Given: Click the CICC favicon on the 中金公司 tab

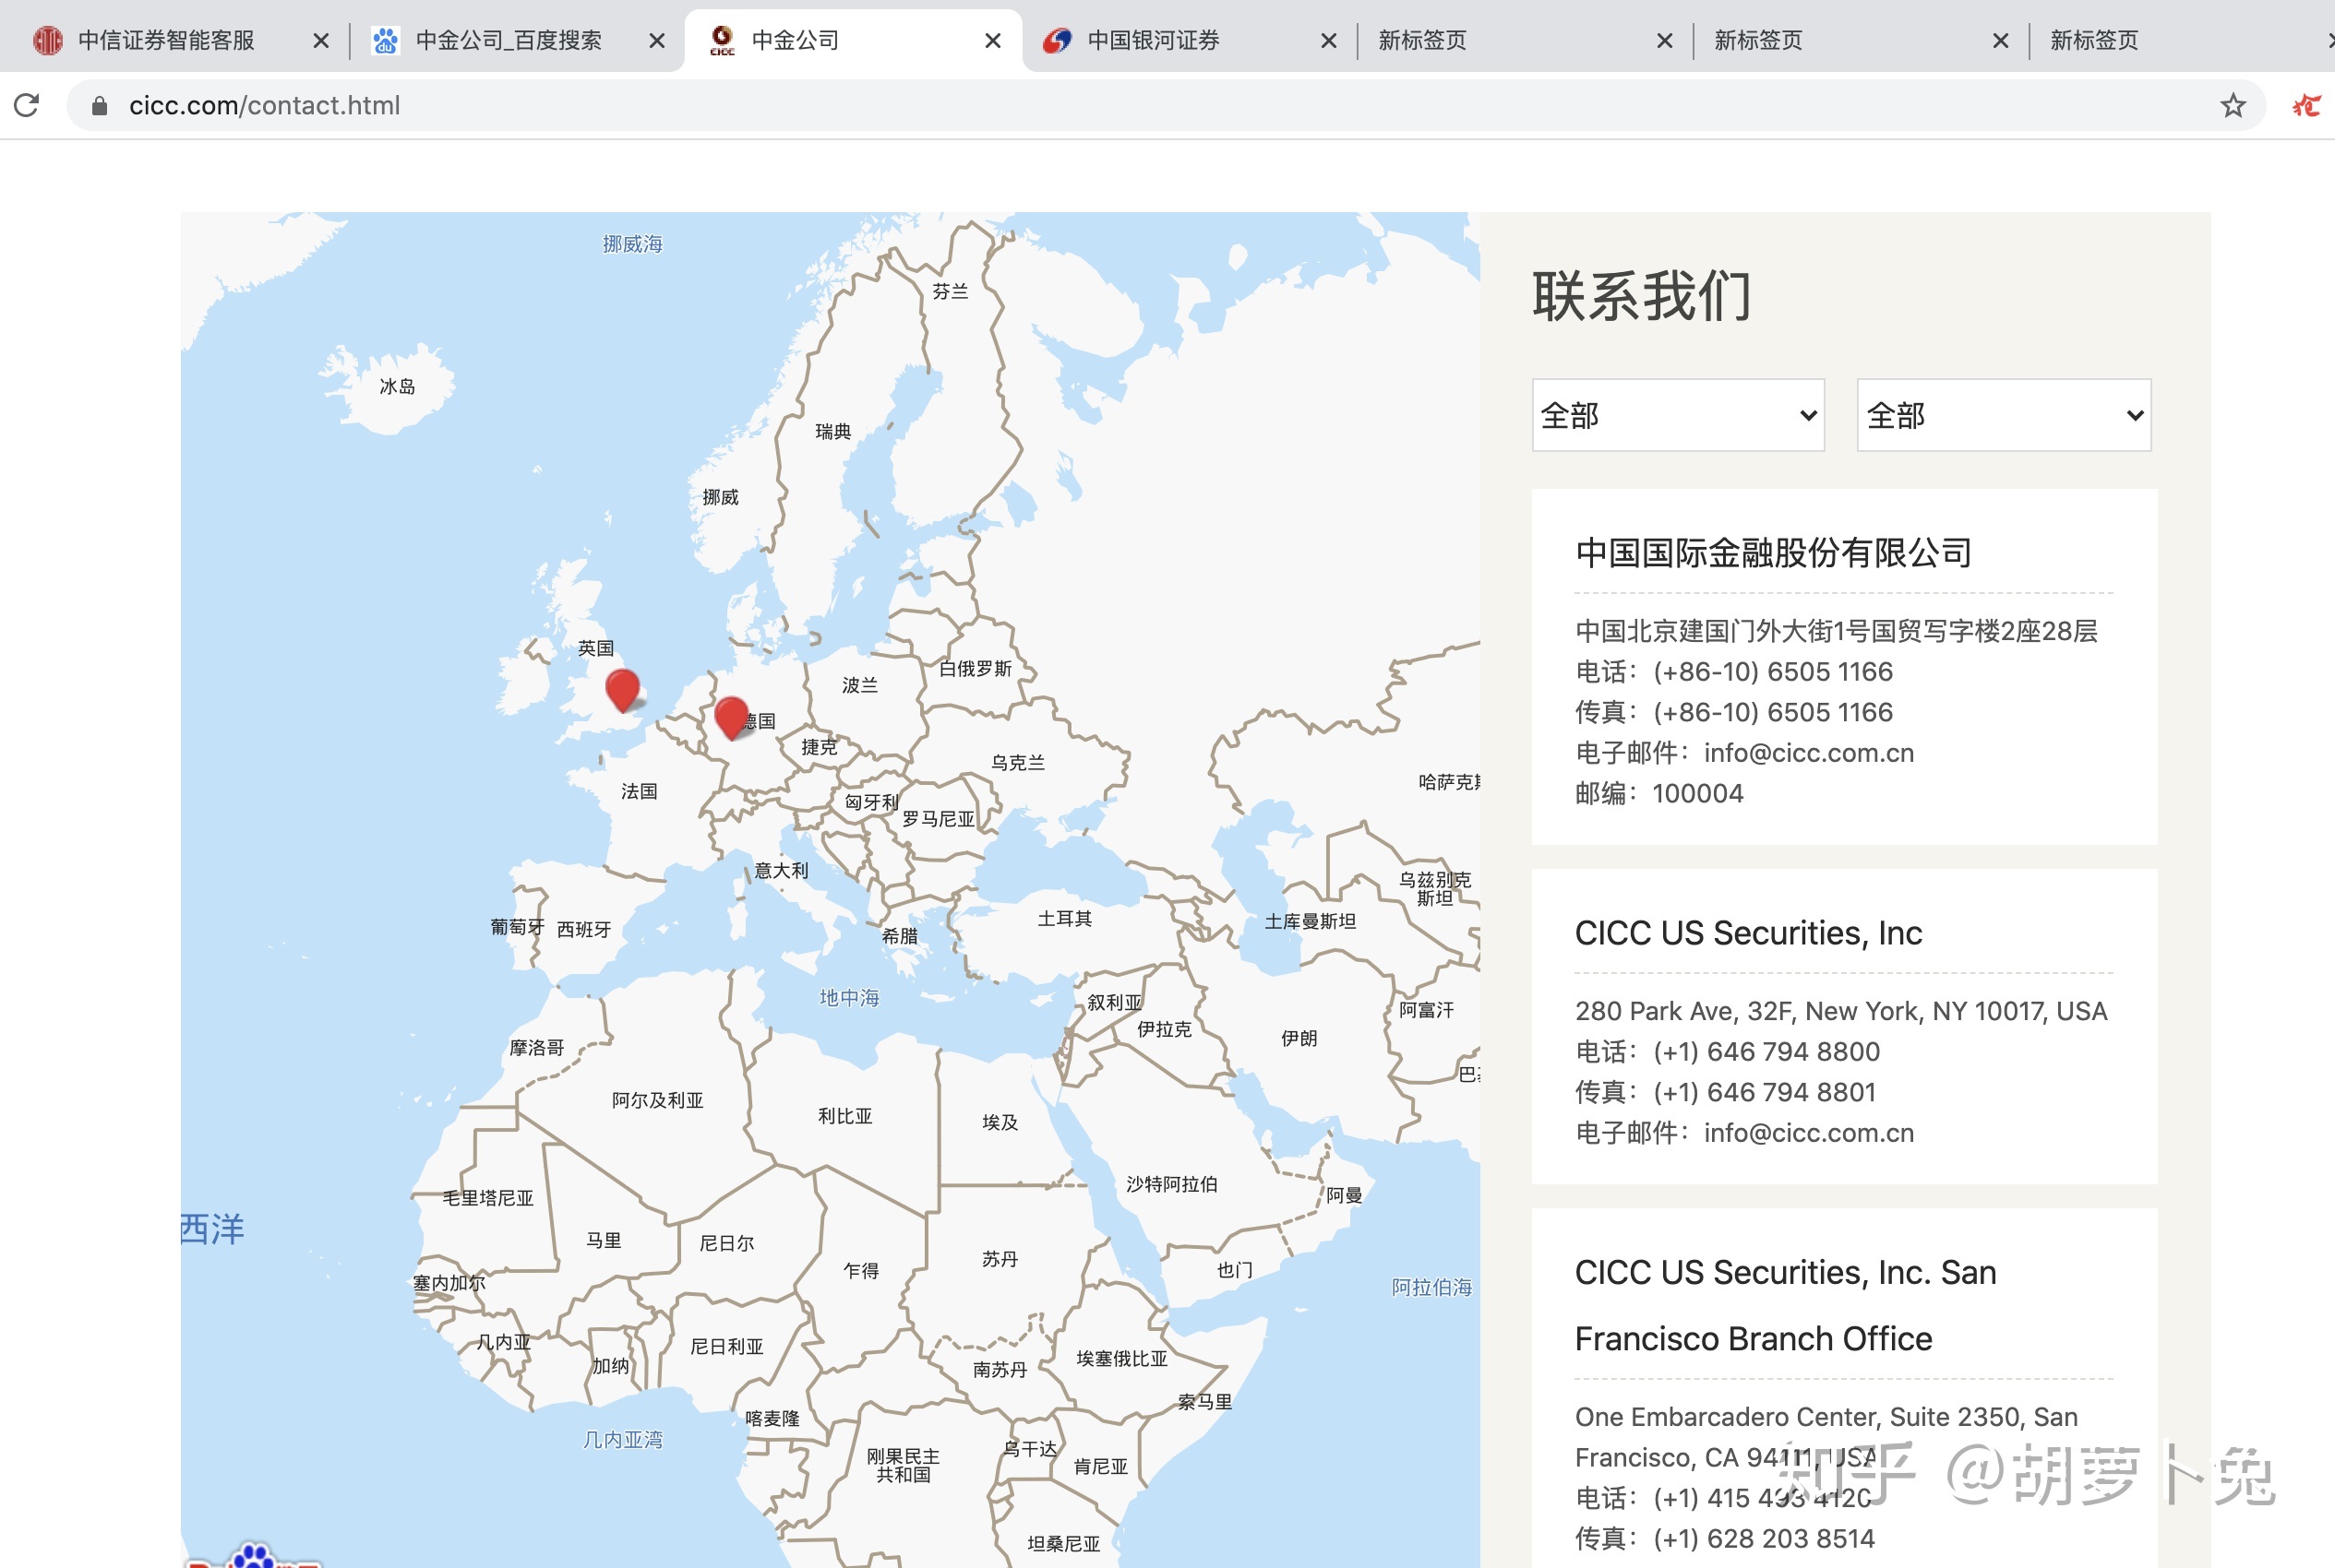Looking at the screenshot, I should pos(722,40).
